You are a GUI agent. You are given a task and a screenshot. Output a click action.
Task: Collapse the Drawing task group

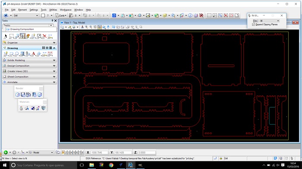tap(54, 48)
